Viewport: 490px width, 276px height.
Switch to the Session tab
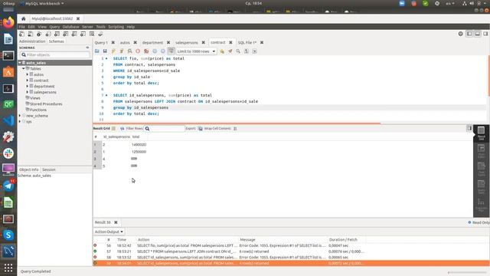(49, 169)
